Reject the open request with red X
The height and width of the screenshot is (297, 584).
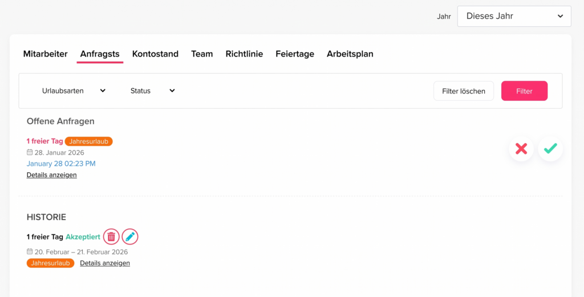(521, 149)
